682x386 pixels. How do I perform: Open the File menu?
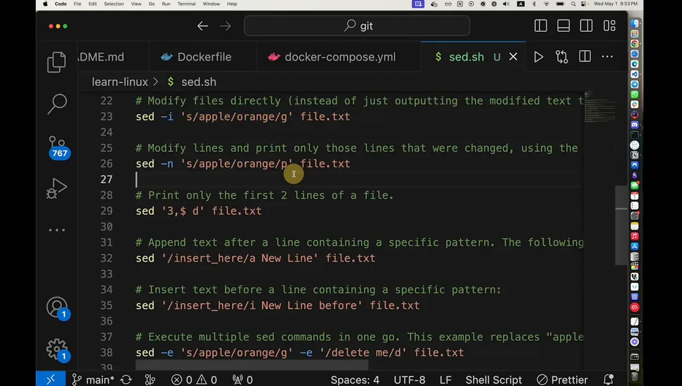pyautogui.click(x=77, y=4)
